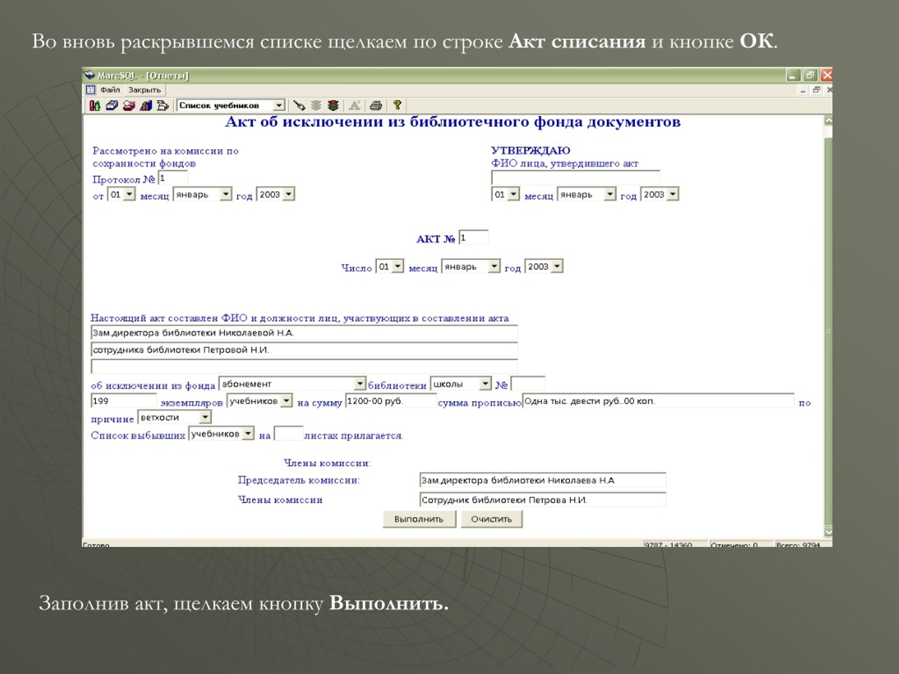The image size is (899, 674).
Task: Click the vertical scrollbar up arrow
Action: 828,121
